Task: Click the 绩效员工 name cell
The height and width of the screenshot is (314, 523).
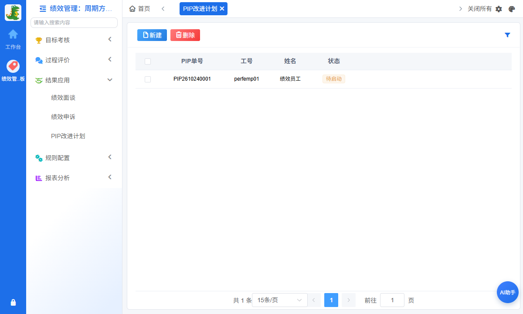Action: 290,79
